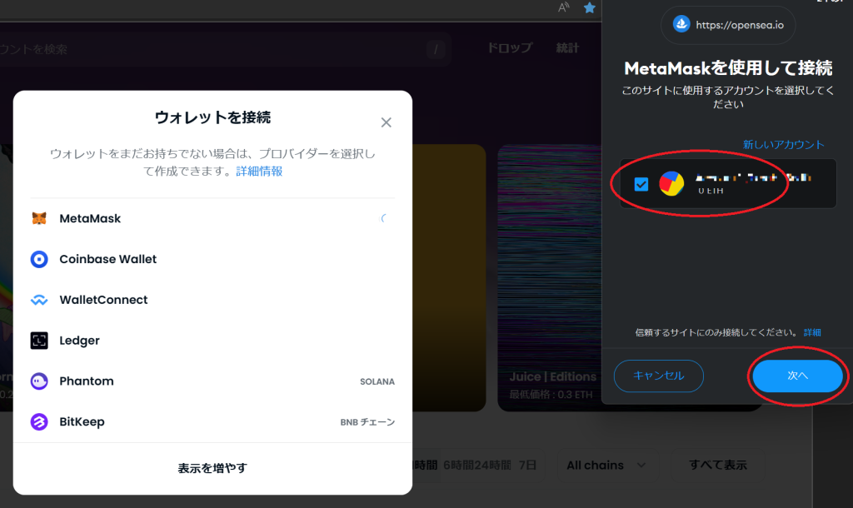
Task: Open the 新しいアカウント link
Action: click(783, 145)
